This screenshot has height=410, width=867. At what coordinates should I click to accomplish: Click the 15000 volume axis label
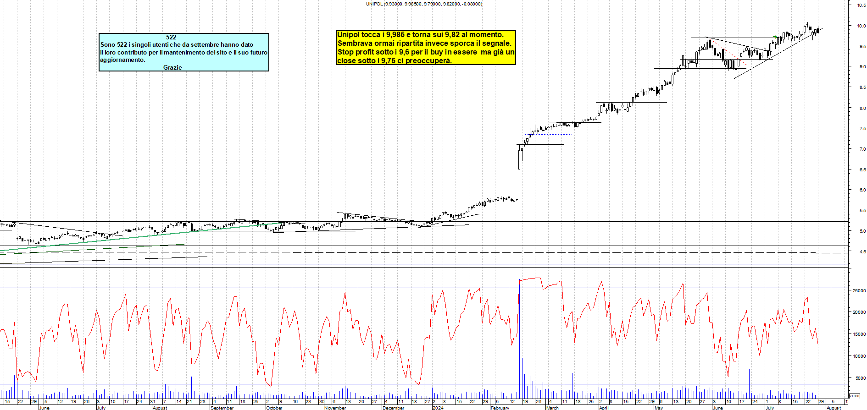point(859,334)
